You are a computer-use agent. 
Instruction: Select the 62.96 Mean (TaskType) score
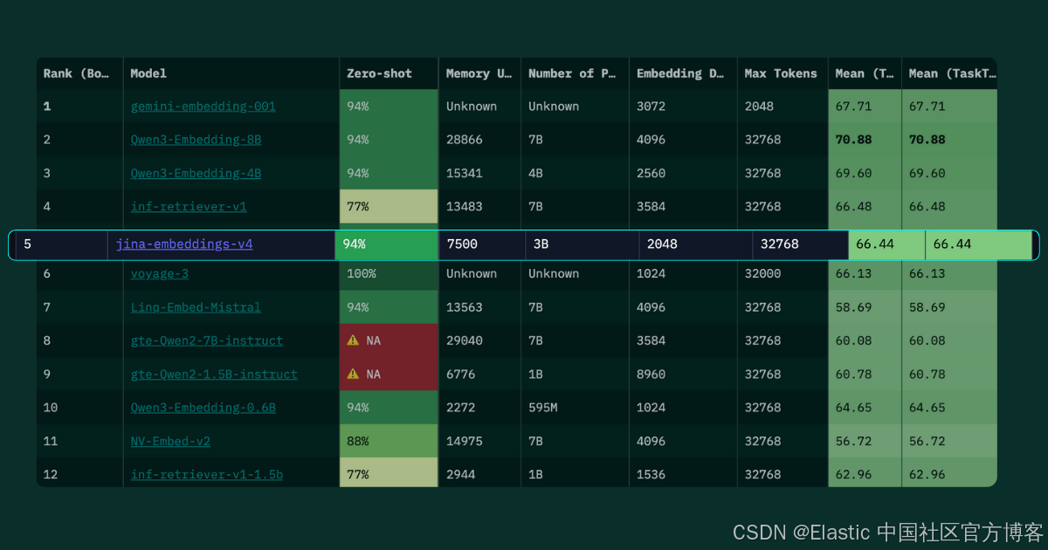927,475
